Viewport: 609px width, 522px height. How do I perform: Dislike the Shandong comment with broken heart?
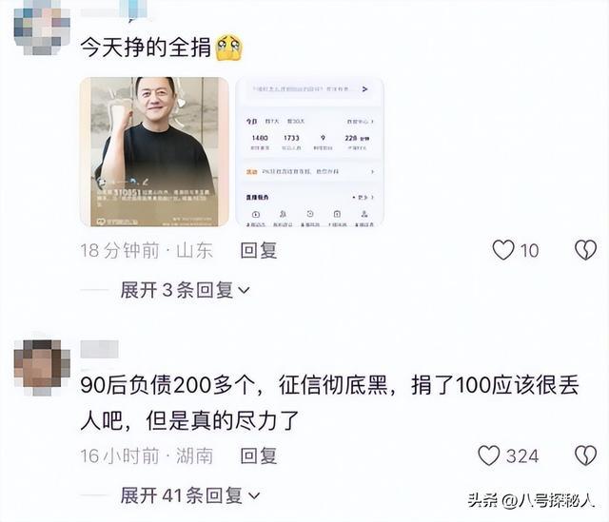coord(585,250)
